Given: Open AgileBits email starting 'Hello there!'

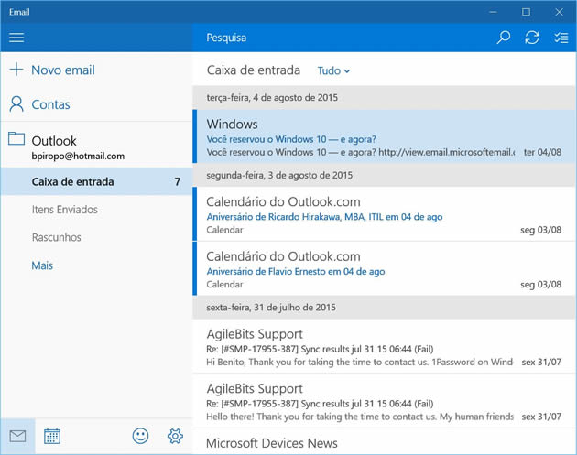Looking at the screenshot, I should [384, 401].
